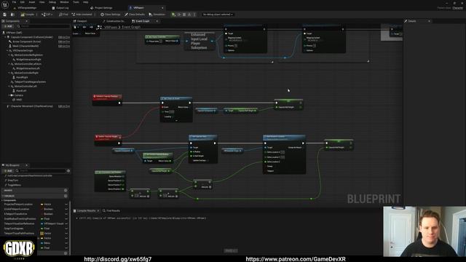Click the VRPawn breadcrumb above the graph
The image size is (466, 262).
coord(111,27)
